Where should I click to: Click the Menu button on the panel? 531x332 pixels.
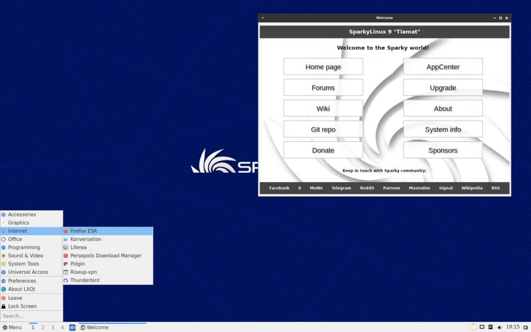12,327
